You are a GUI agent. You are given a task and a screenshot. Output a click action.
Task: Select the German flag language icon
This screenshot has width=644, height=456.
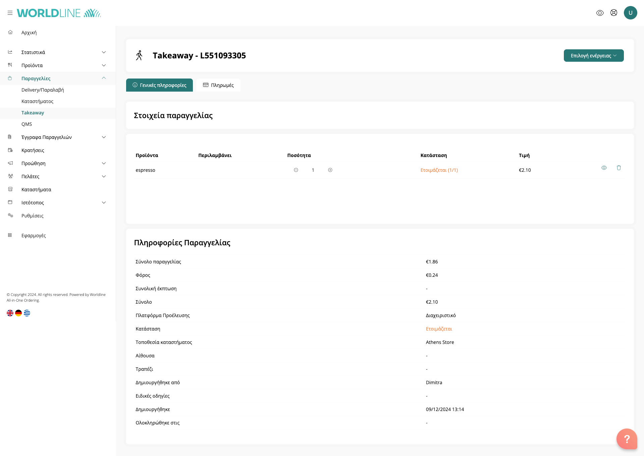tap(18, 313)
